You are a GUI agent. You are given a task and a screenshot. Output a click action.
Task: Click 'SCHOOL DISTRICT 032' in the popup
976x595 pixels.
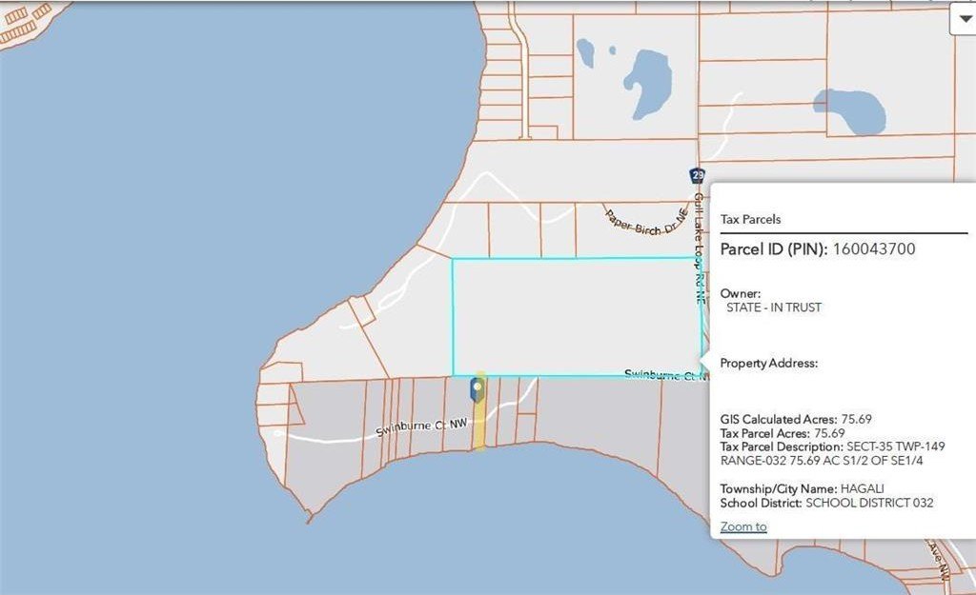click(x=869, y=503)
